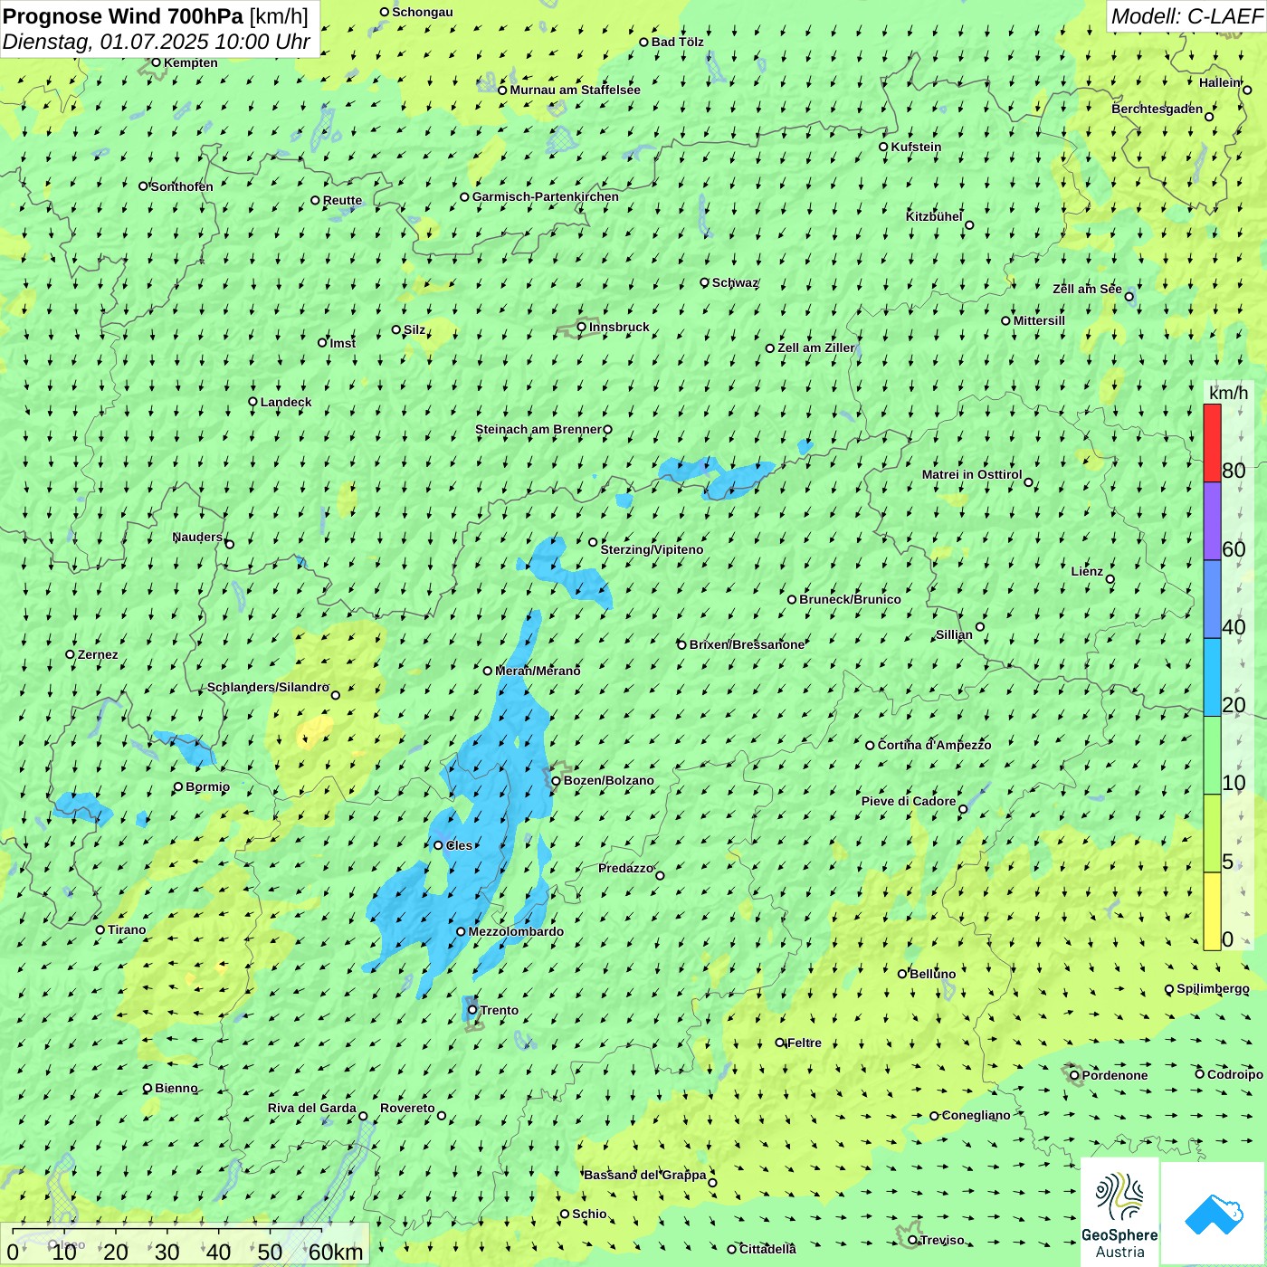Pick the dark blue legend band above 40
Viewport: 1267px width, 1267px height.
[1212, 600]
